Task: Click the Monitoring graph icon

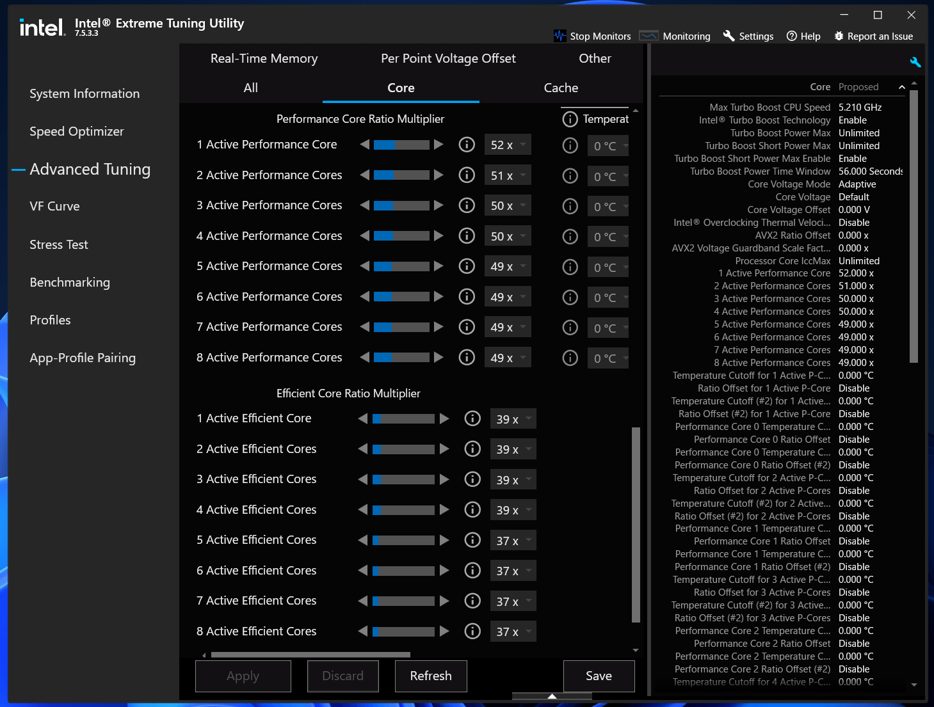Action: point(648,36)
